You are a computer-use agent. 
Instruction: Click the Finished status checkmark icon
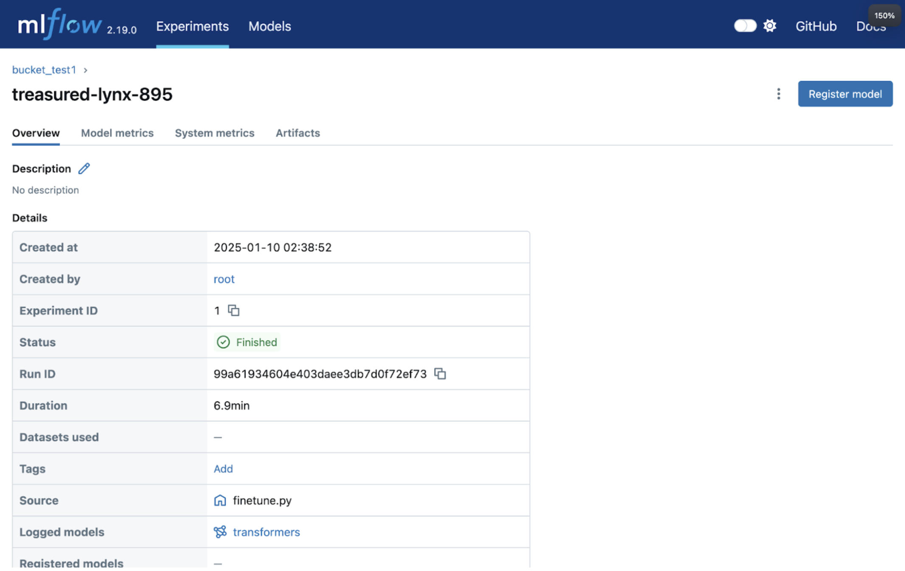pos(223,342)
